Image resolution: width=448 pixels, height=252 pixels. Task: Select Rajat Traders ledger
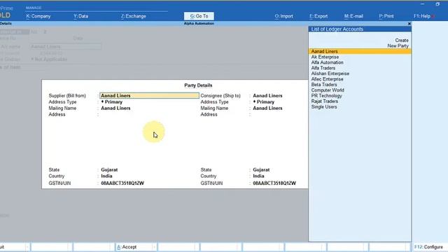point(325,101)
